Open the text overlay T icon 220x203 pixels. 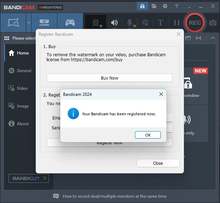pyautogui.click(x=160, y=23)
